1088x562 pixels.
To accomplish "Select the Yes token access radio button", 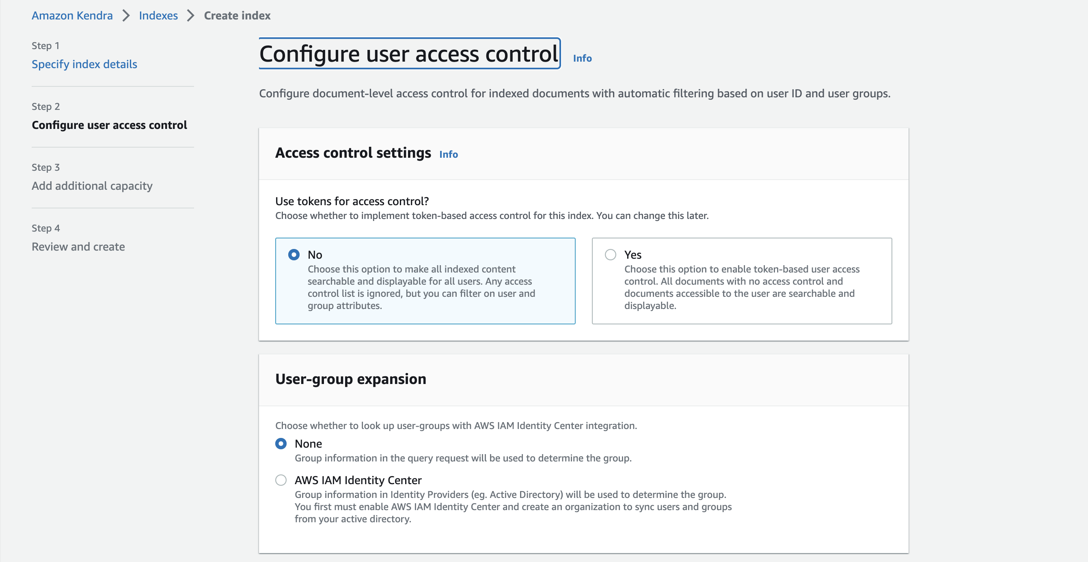I will (610, 254).
